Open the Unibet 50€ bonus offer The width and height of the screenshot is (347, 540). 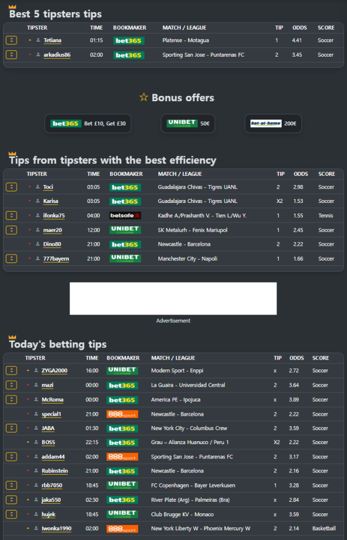188,123
